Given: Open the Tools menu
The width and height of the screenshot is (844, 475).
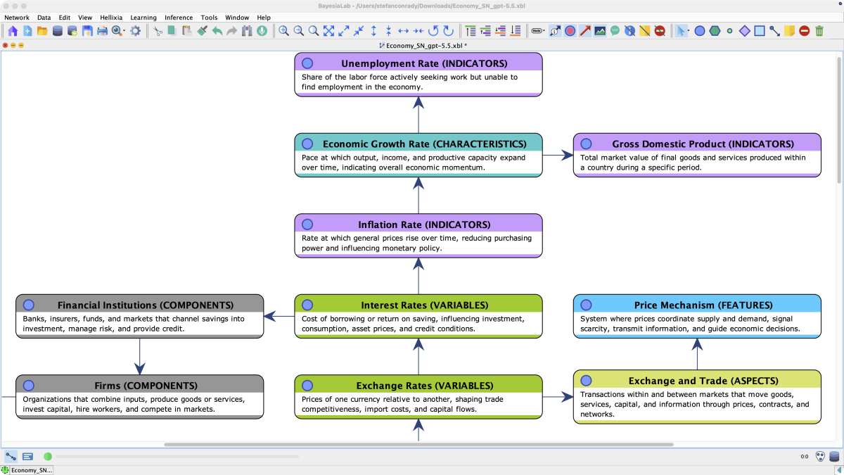Looking at the screenshot, I should 209,18.
